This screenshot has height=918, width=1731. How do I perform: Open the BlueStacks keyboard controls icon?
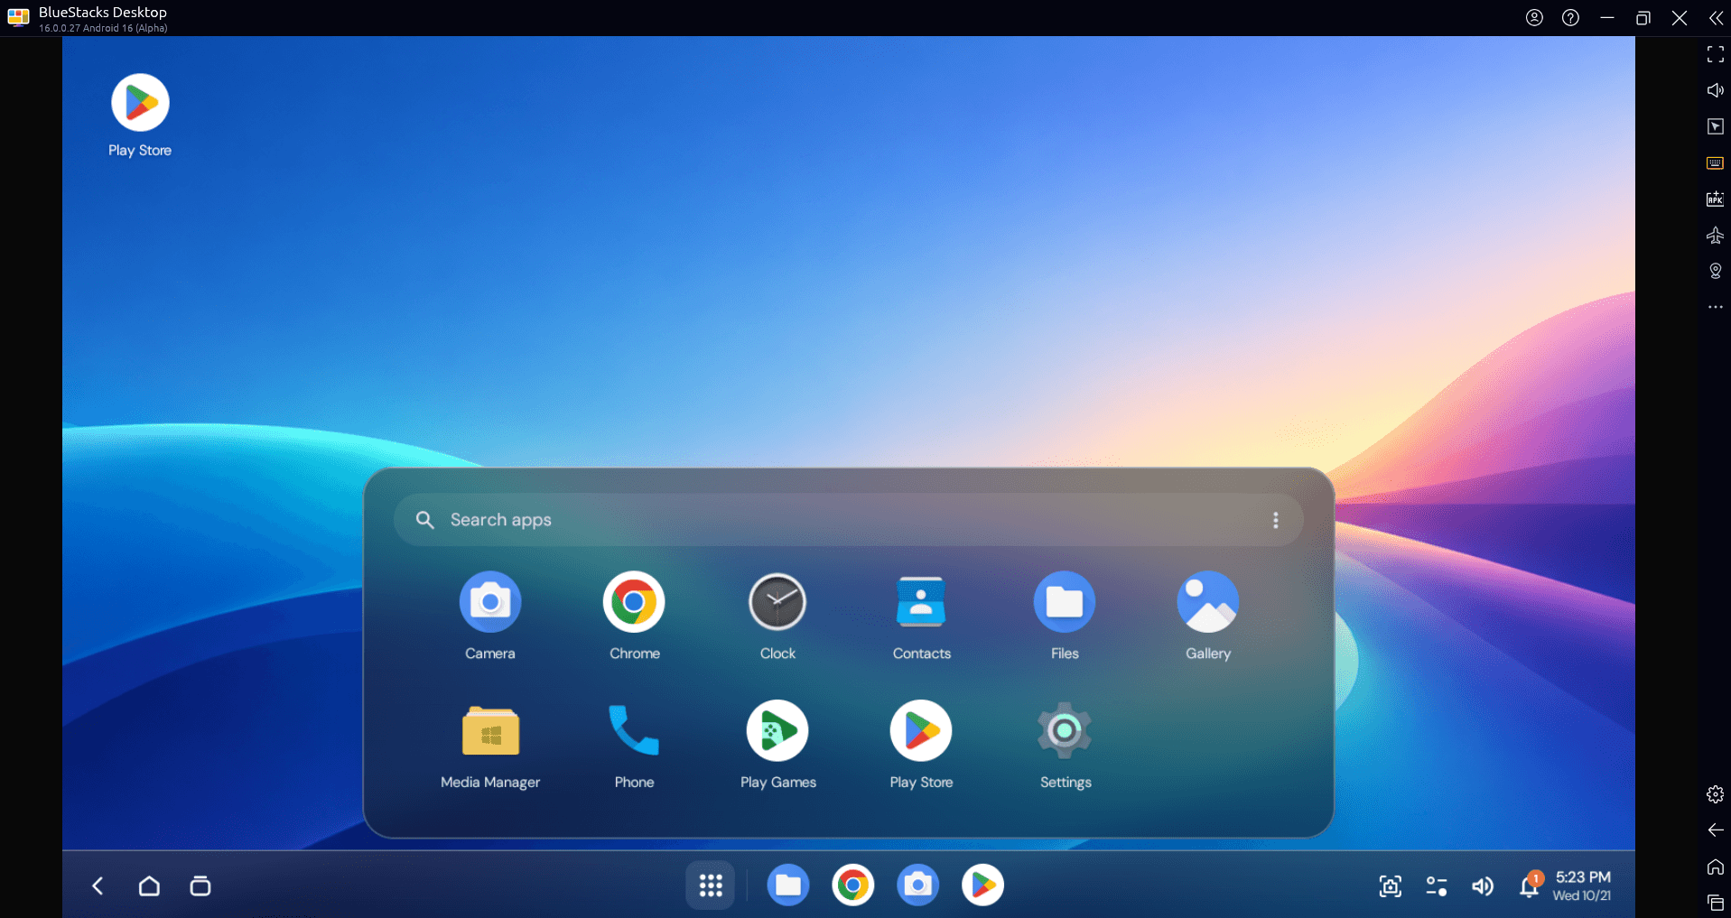(1716, 163)
